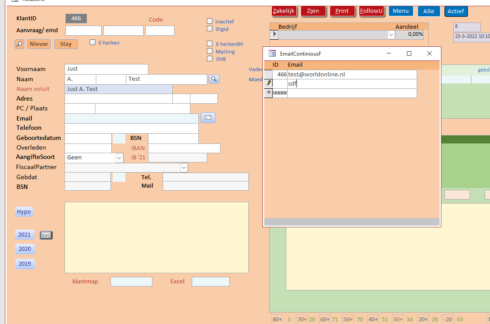
Task: Click the Overleden input field
Action: coord(88,148)
